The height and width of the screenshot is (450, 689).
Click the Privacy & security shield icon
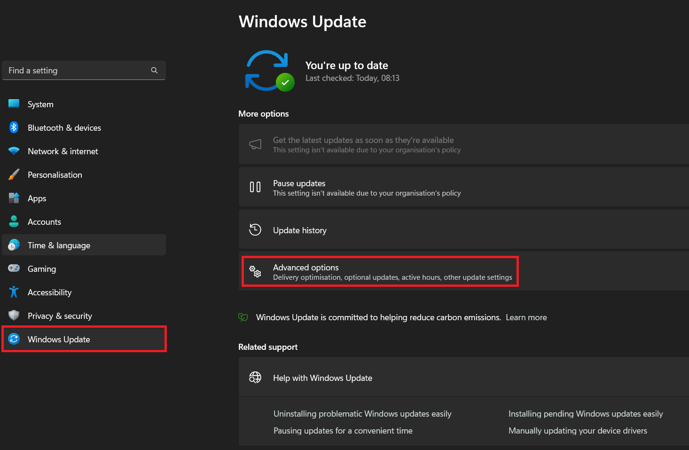tap(14, 316)
